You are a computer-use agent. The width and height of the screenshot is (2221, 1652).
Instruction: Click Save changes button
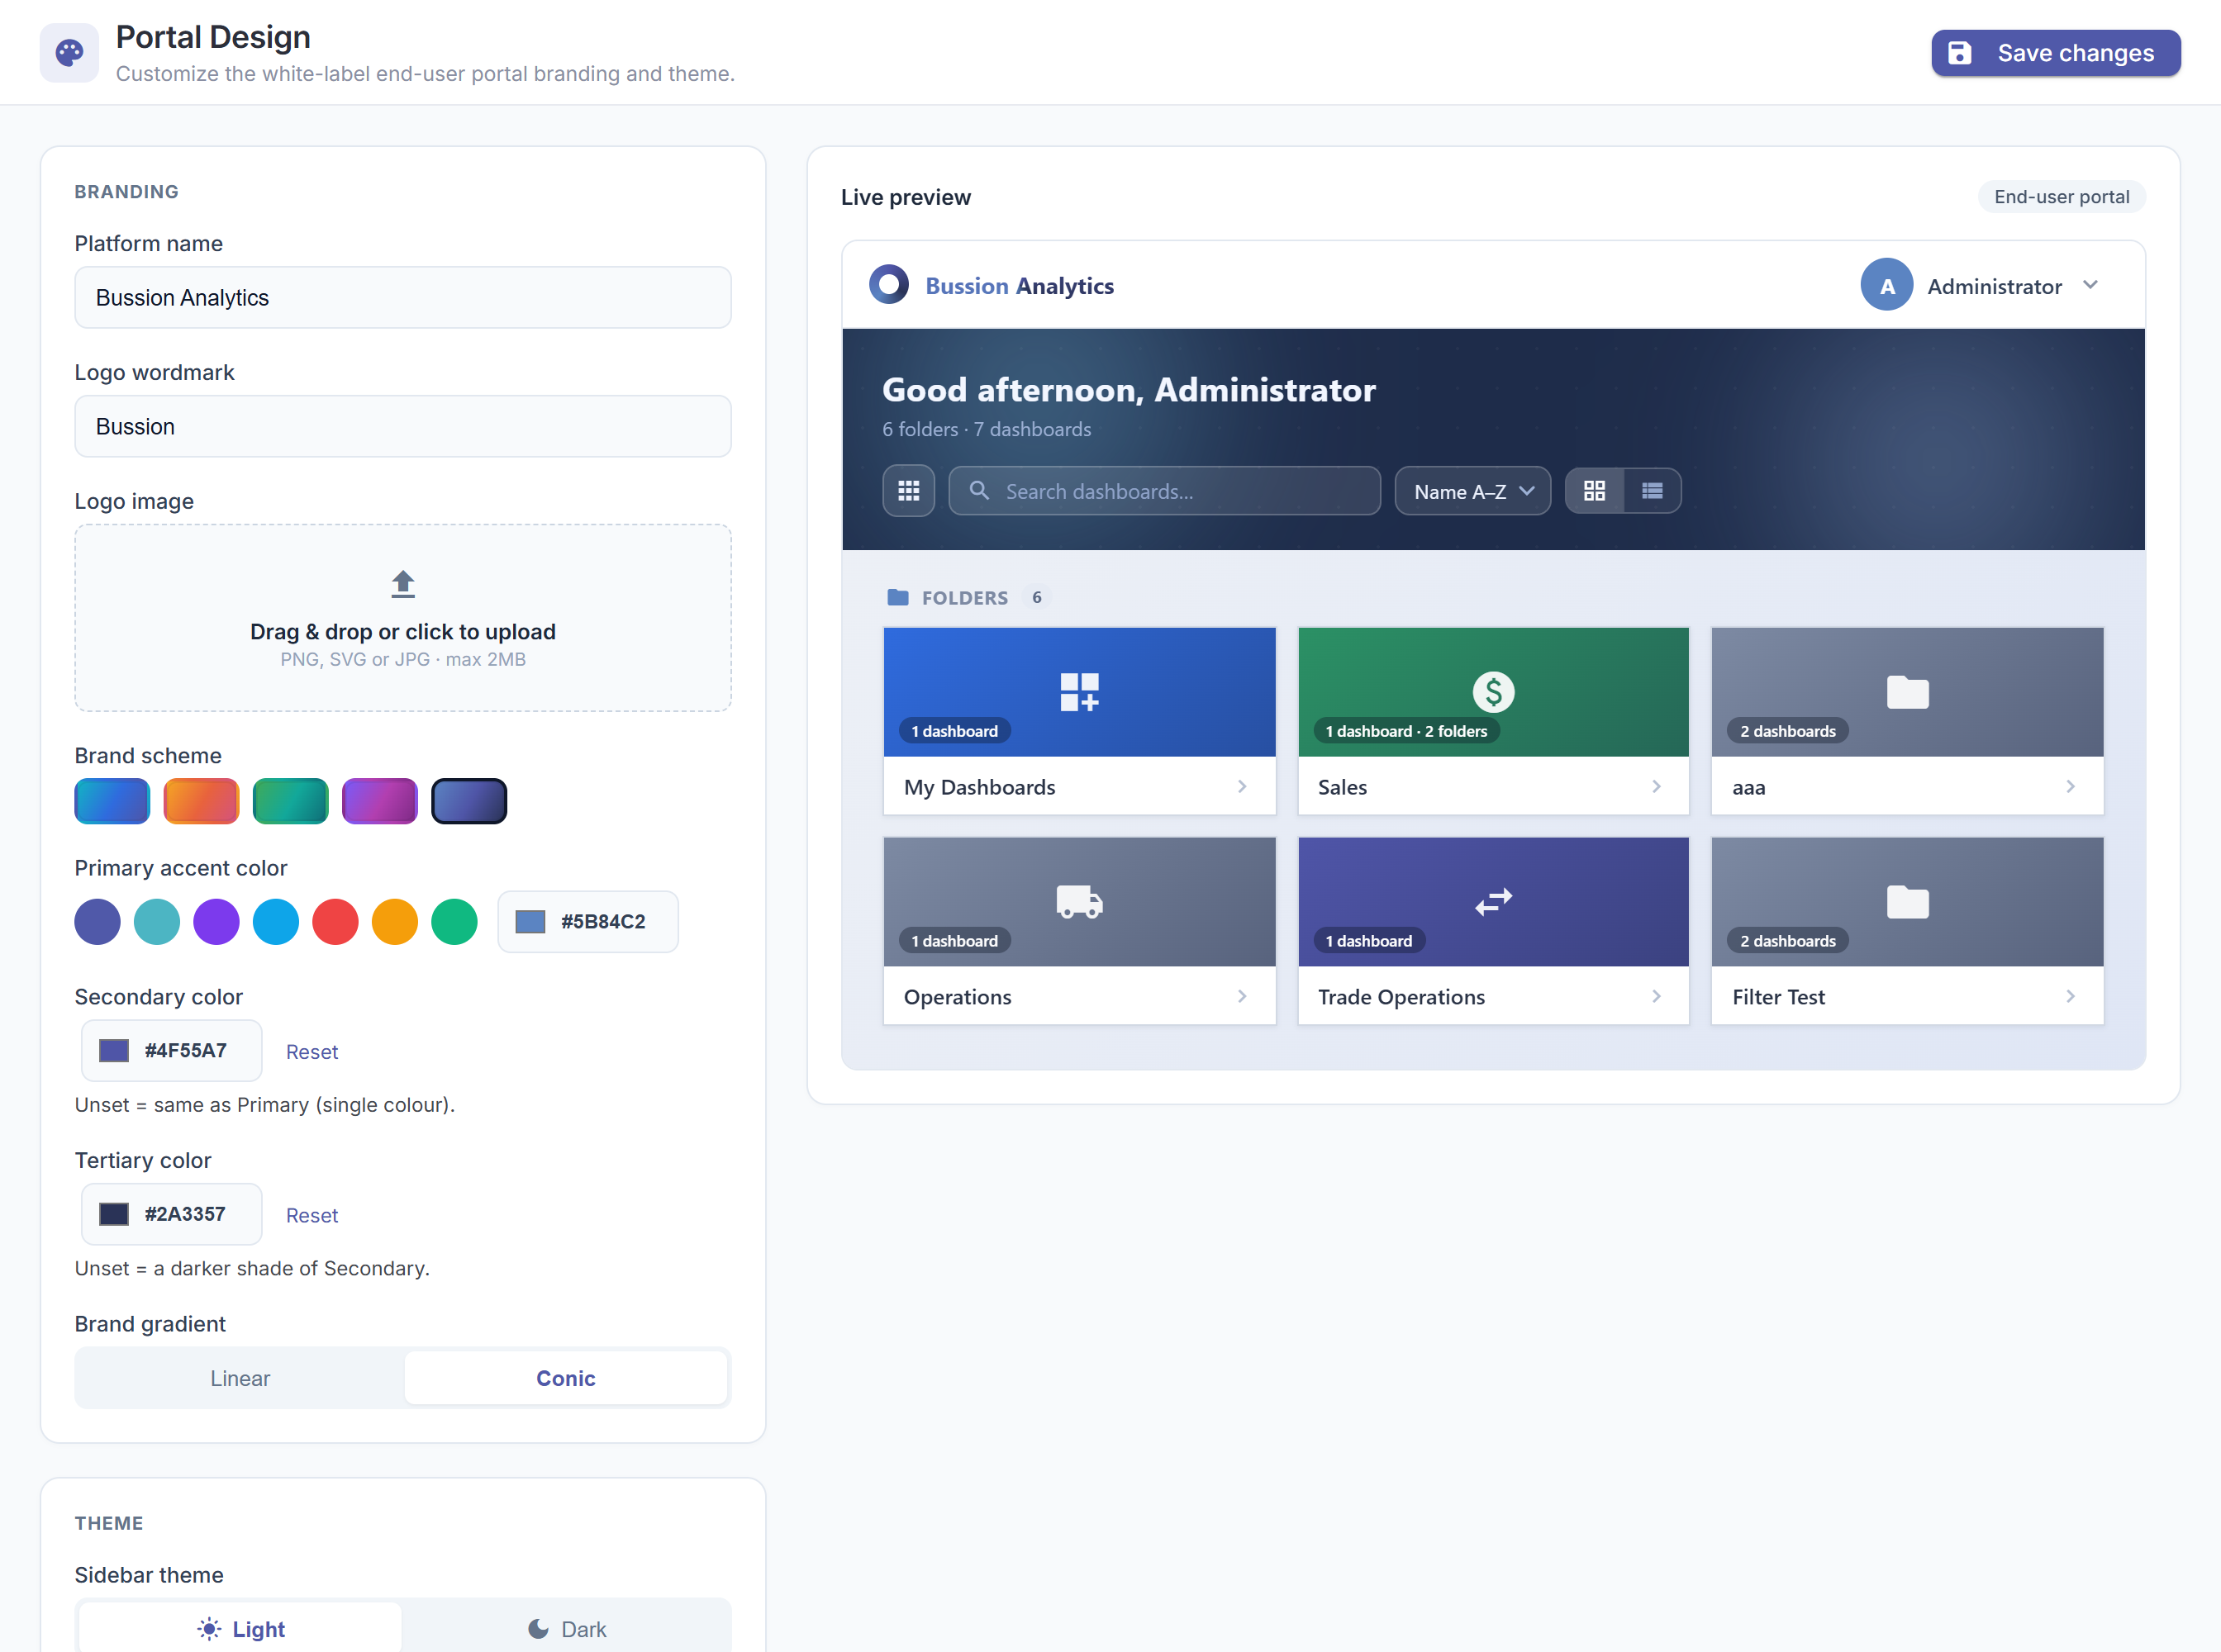tap(2056, 53)
